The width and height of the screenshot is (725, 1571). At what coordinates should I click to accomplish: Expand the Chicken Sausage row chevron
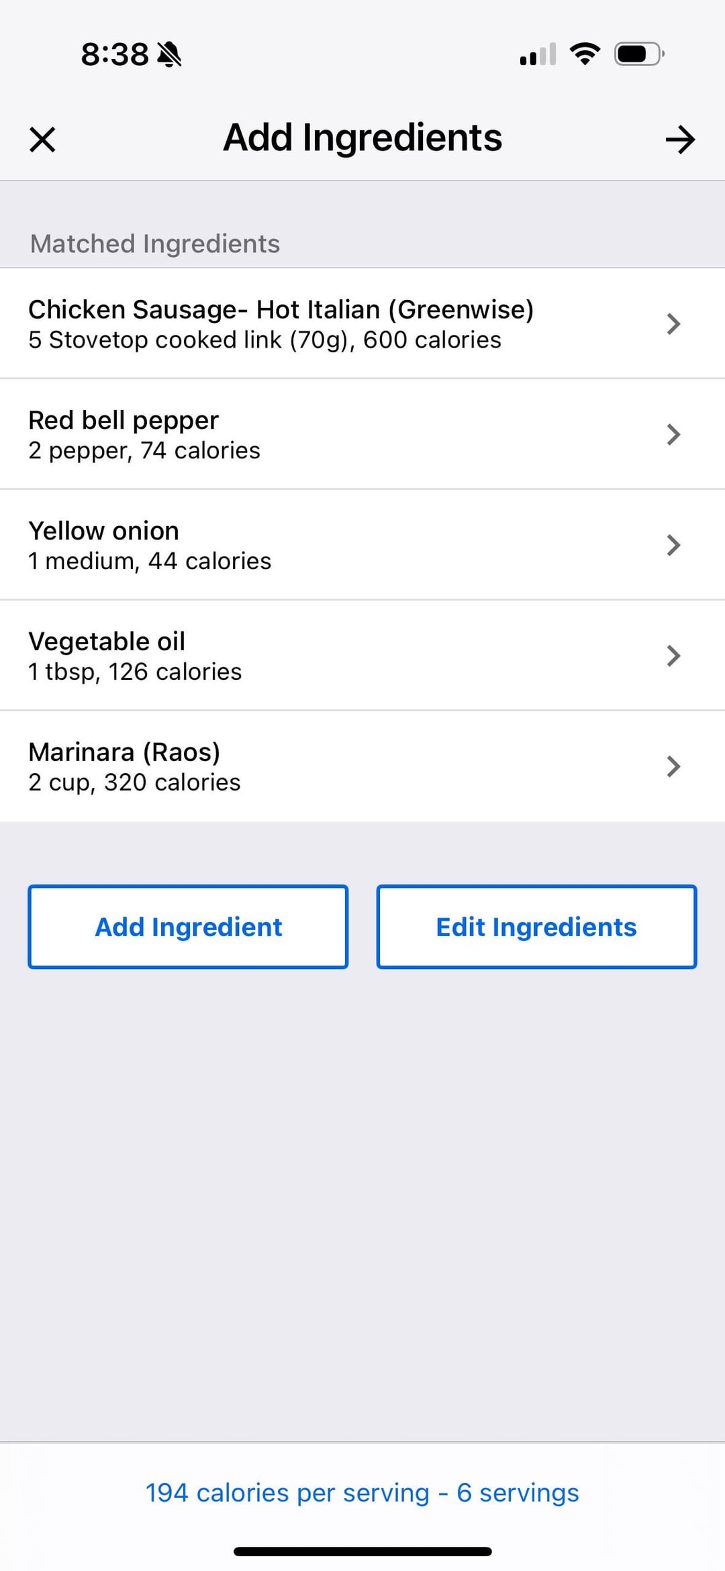click(x=673, y=324)
